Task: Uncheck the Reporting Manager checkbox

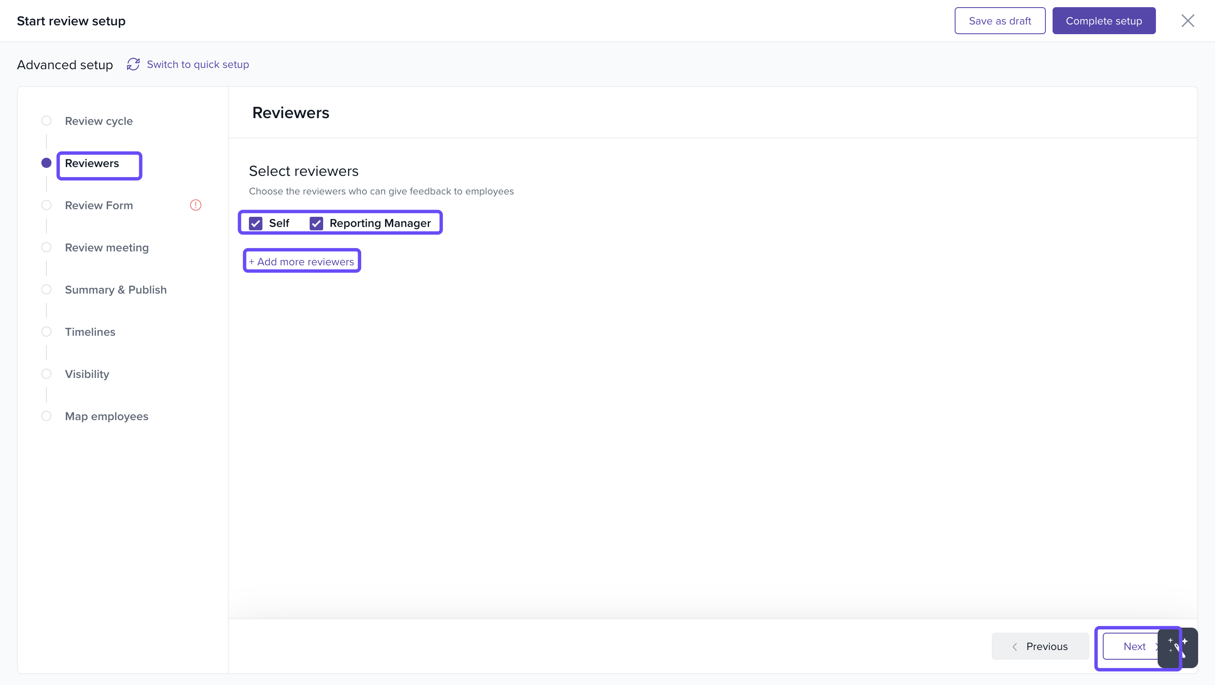Action: 316,223
